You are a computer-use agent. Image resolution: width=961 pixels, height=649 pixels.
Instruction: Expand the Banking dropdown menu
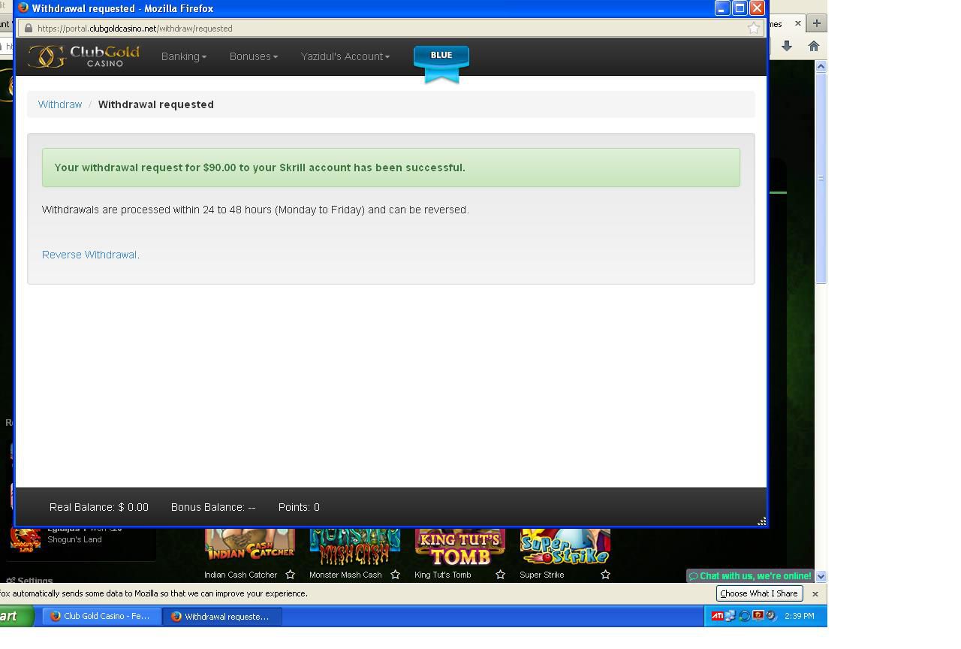click(x=183, y=56)
